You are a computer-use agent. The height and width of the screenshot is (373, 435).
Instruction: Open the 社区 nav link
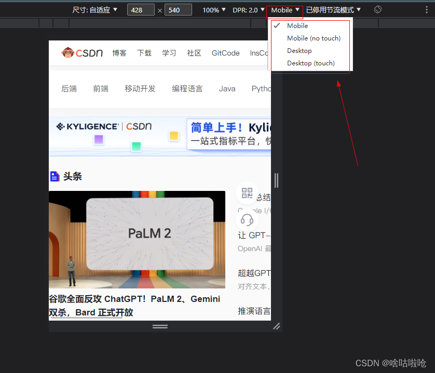coord(194,53)
